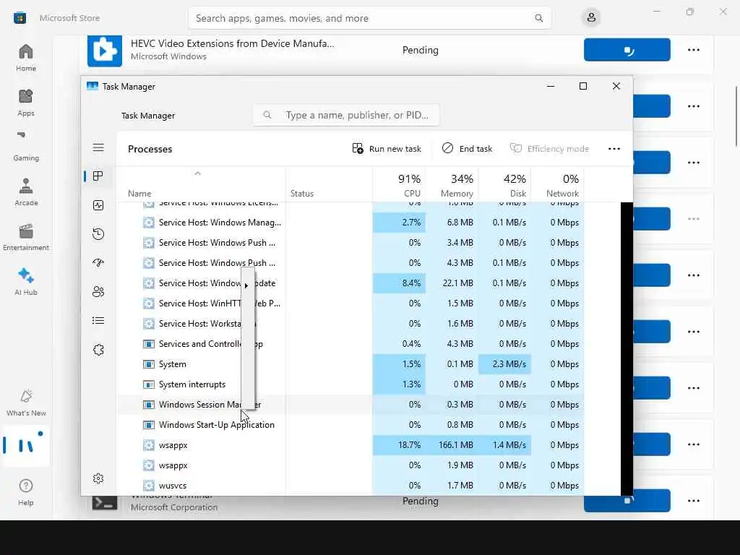Open Task Manager more options ellipsis
740x555 pixels.
tap(614, 149)
